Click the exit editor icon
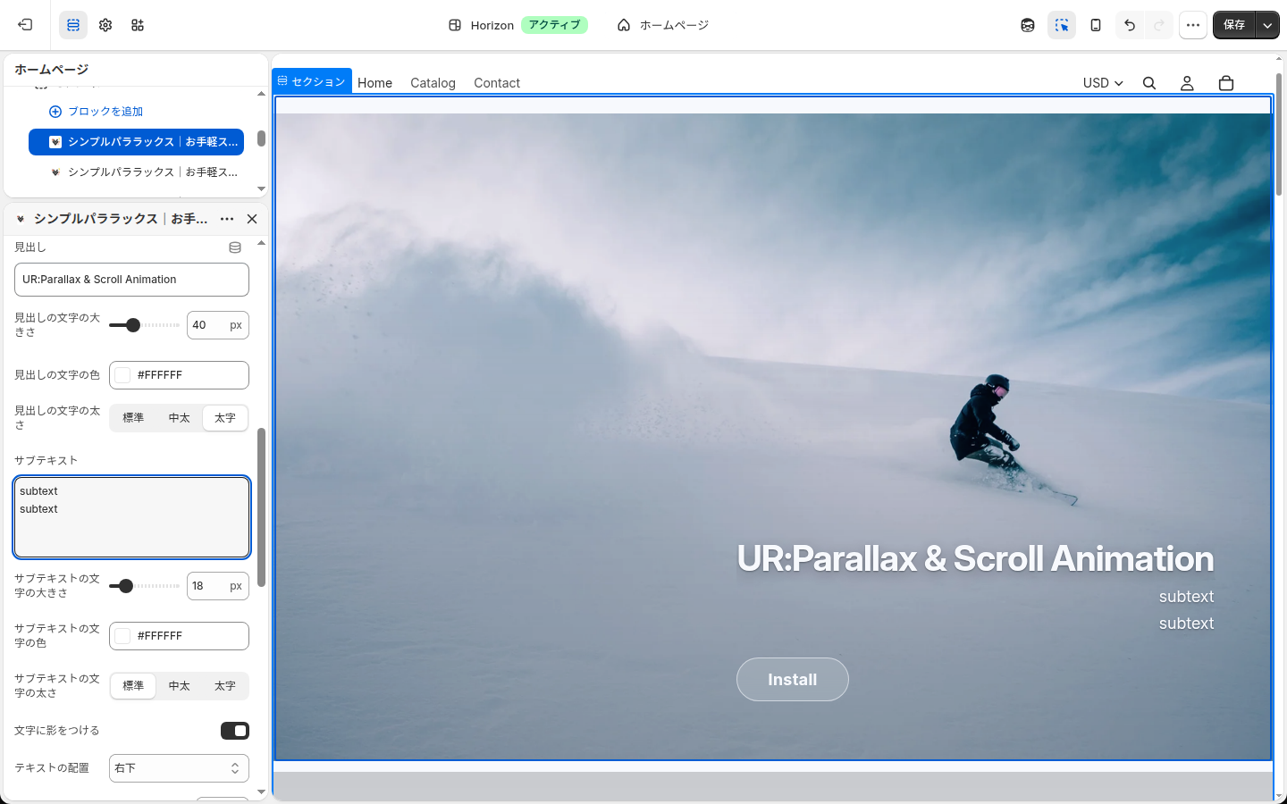This screenshot has height=804, width=1287. [x=25, y=25]
